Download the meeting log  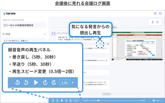click(152, 22)
